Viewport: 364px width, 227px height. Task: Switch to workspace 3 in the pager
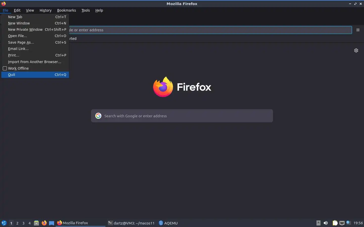pos(24,223)
